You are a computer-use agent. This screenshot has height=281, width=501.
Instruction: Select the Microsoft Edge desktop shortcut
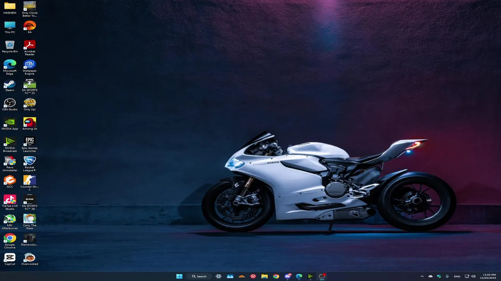click(x=10, y=67)
